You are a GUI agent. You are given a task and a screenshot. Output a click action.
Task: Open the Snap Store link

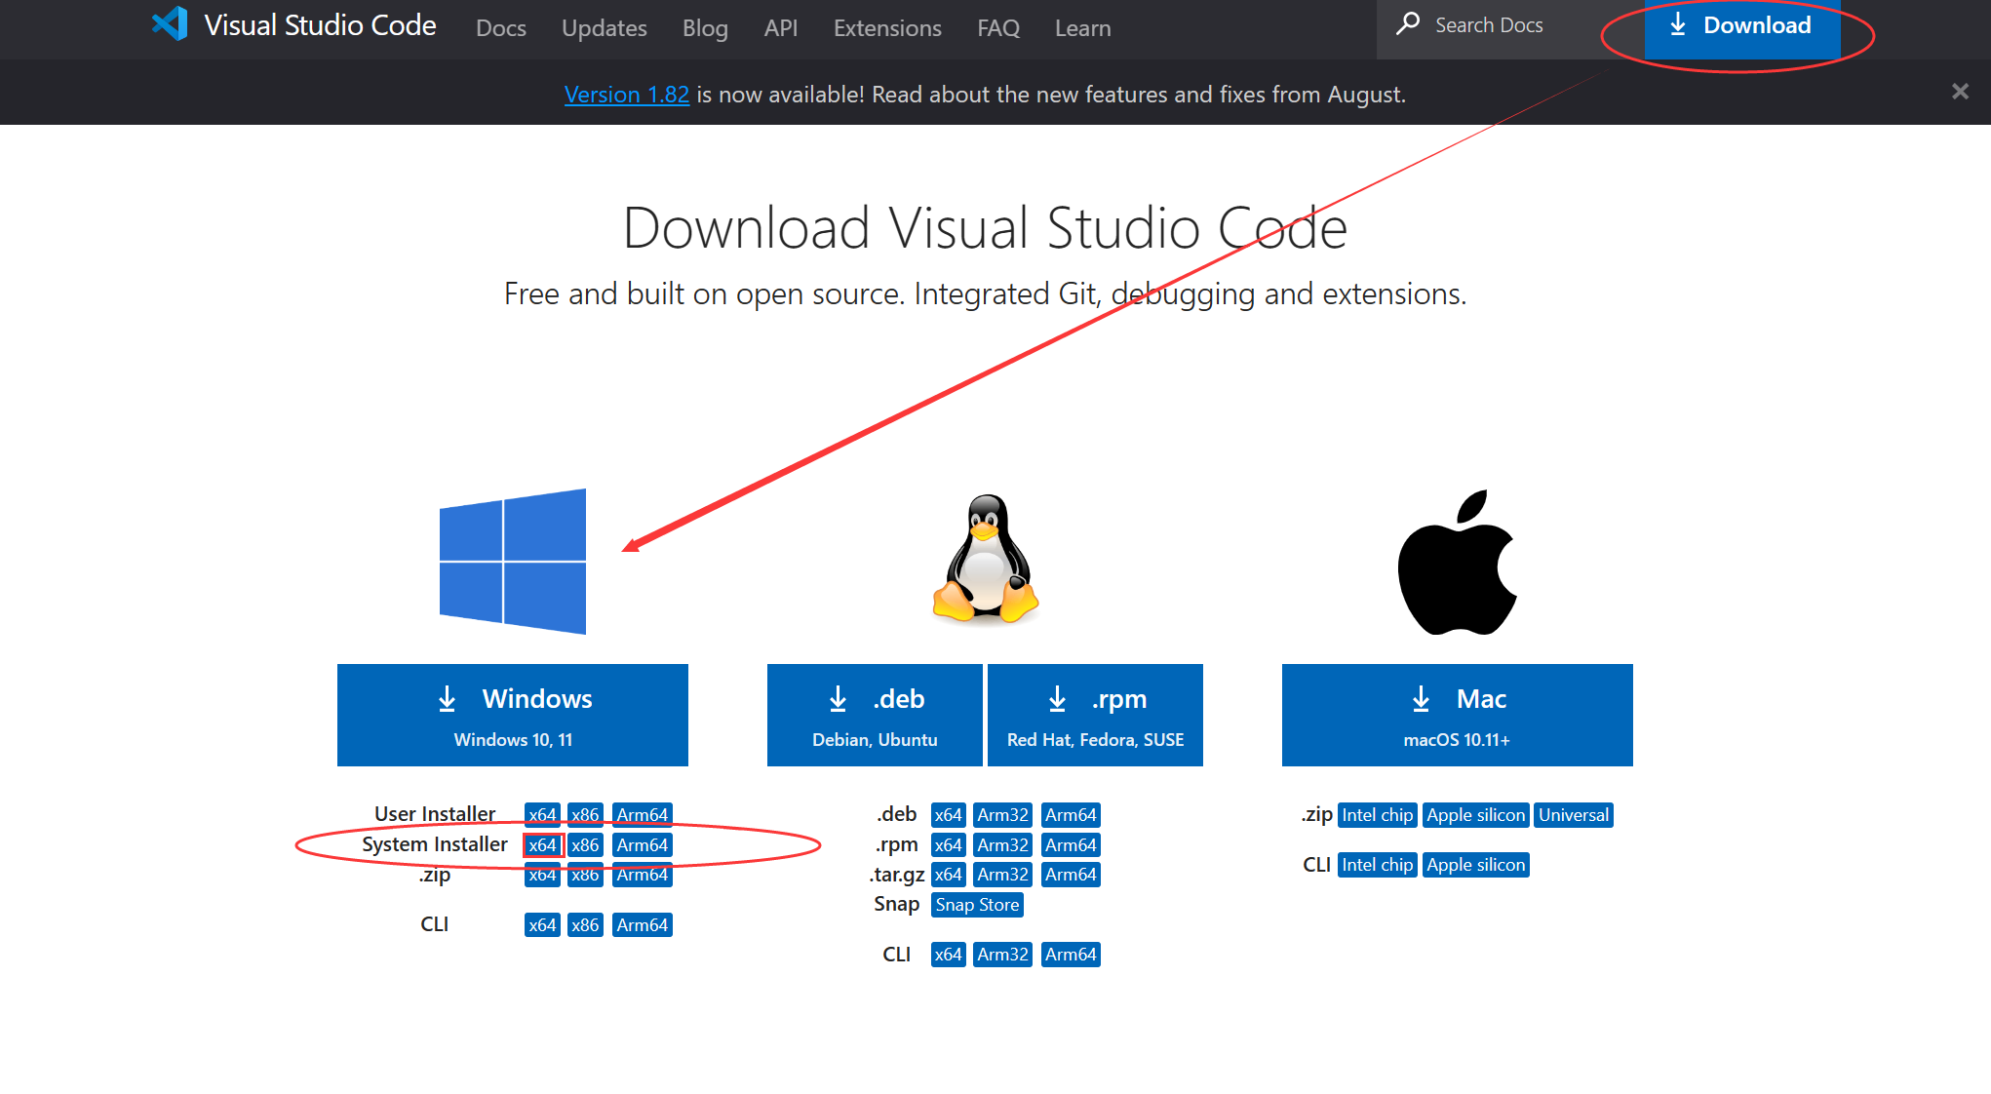click(977, 905)
